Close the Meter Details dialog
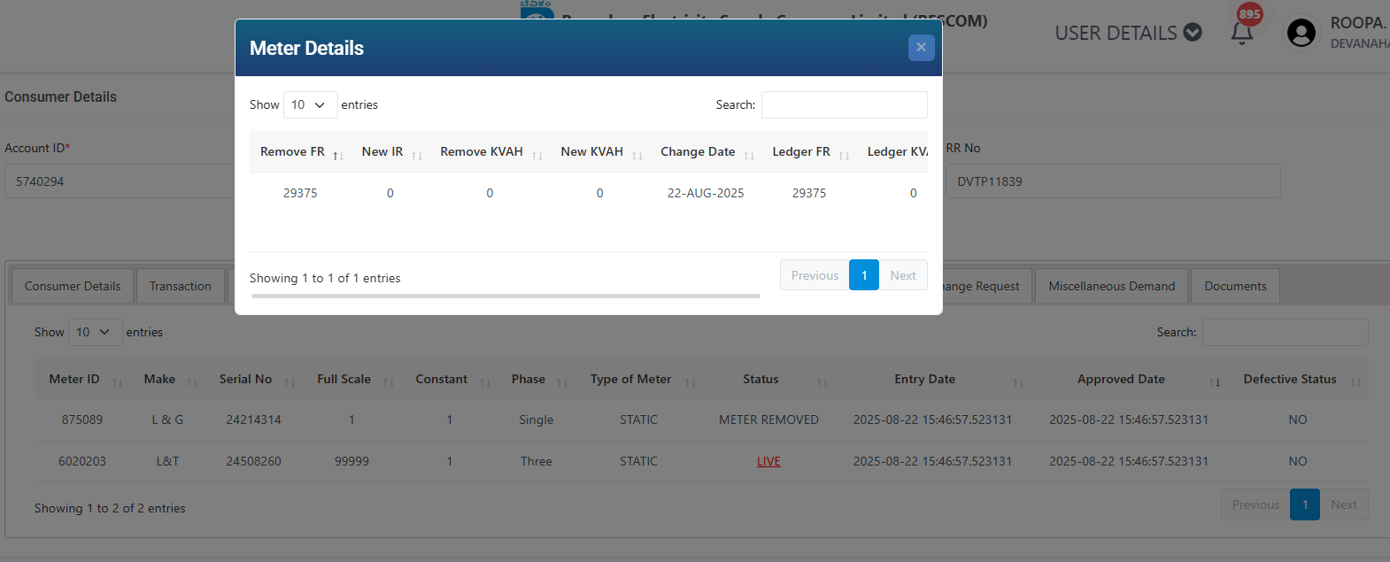 pos(921,48)
